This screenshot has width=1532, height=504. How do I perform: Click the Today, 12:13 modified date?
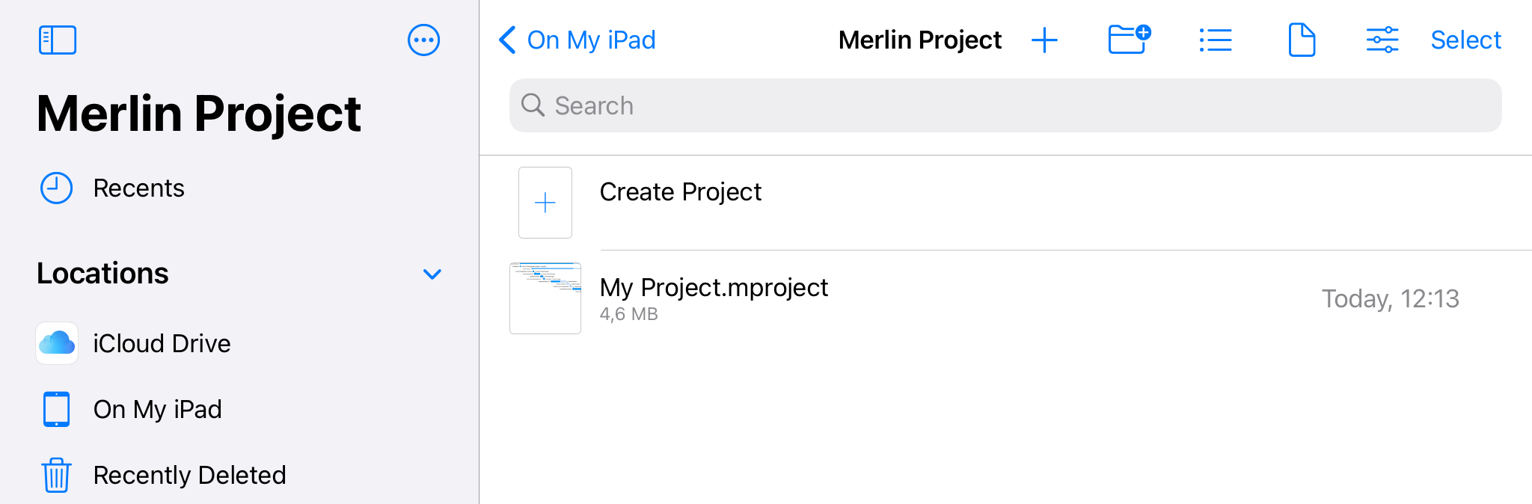pos(1391,299)
